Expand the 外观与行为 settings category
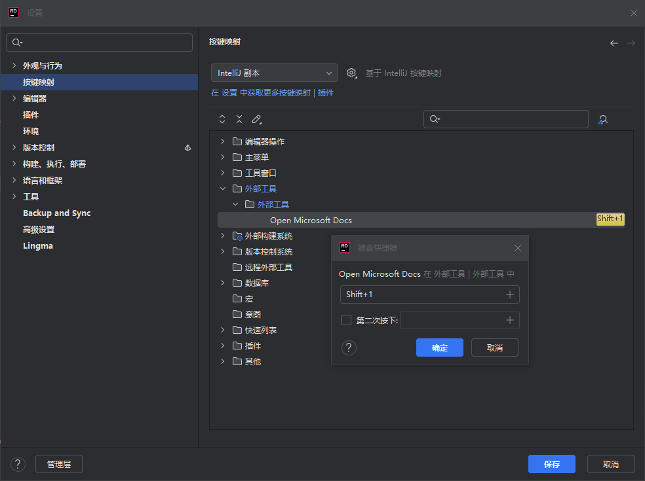The height and width of the screenshot is (481, 645). point(14,65)
